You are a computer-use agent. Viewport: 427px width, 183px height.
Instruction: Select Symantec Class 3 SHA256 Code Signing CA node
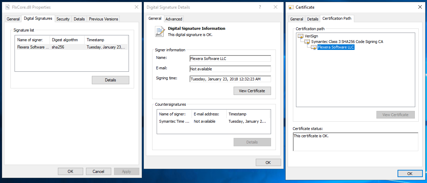[x=347, y=42]
